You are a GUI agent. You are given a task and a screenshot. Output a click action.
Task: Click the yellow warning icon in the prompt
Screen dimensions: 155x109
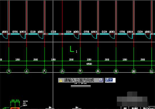click(x=61, y=81)
